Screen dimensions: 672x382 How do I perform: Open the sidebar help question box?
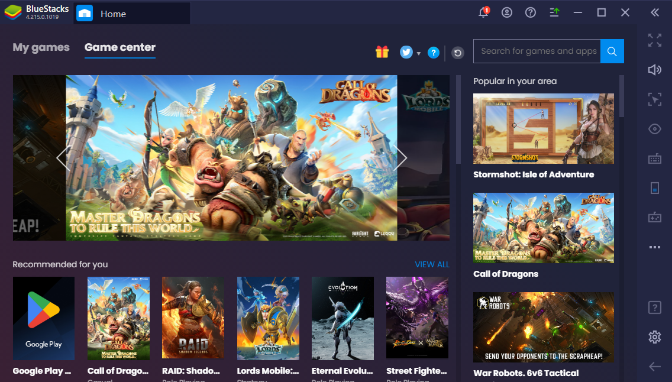tap(654, 307)
